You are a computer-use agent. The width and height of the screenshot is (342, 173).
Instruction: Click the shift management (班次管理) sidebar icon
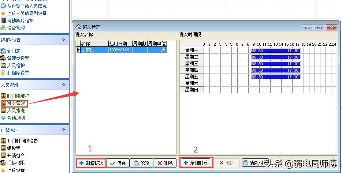click(x=4, y=103)
